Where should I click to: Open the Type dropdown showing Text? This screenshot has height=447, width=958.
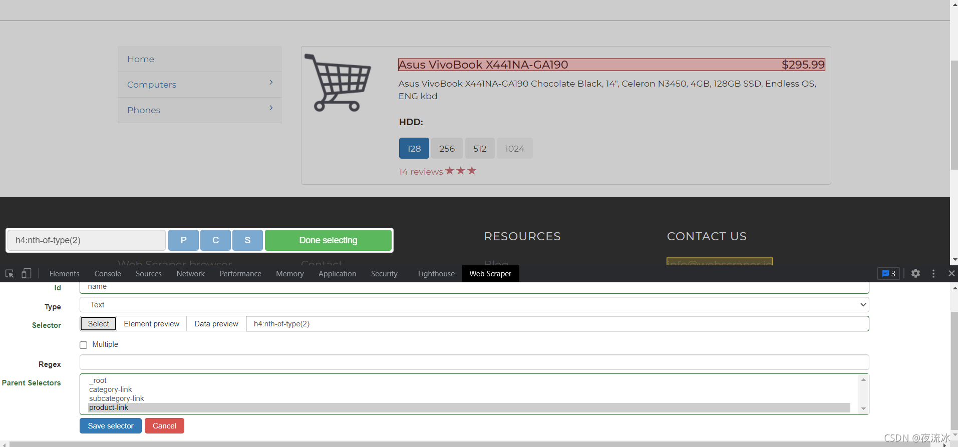click(474, 305)
